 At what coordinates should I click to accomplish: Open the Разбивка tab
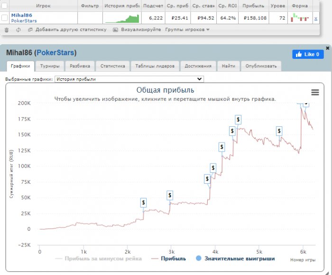[80, 66]
